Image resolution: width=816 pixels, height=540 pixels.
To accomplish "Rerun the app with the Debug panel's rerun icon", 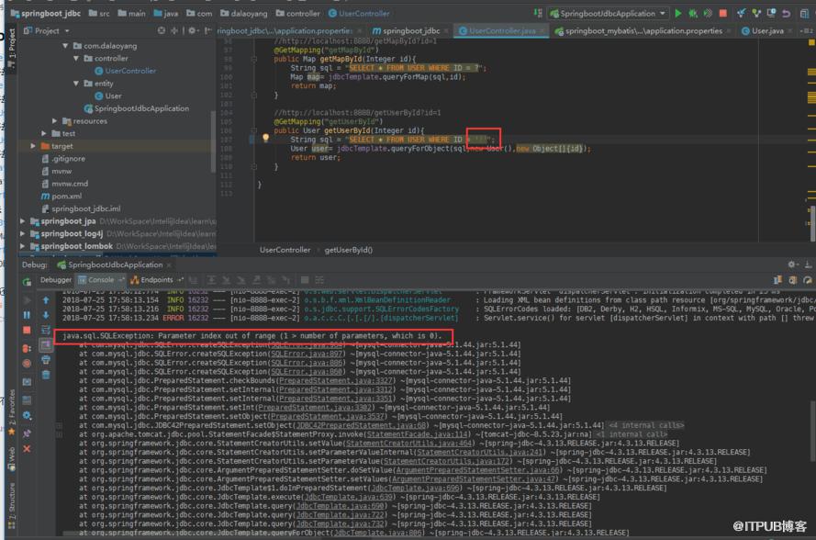I will pyautogui.click(x=27, y=282).
